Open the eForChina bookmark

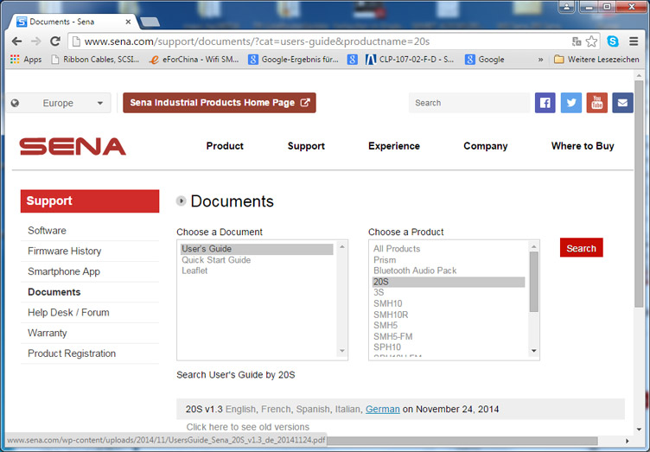pyautogui.click(x=194, y=60)
